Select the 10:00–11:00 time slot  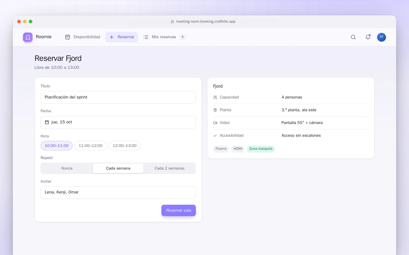click(57, 146)
